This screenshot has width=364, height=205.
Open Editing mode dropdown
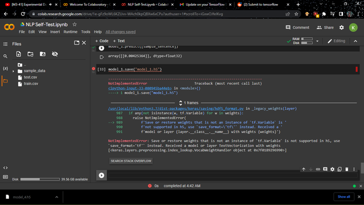pos(336,41)
